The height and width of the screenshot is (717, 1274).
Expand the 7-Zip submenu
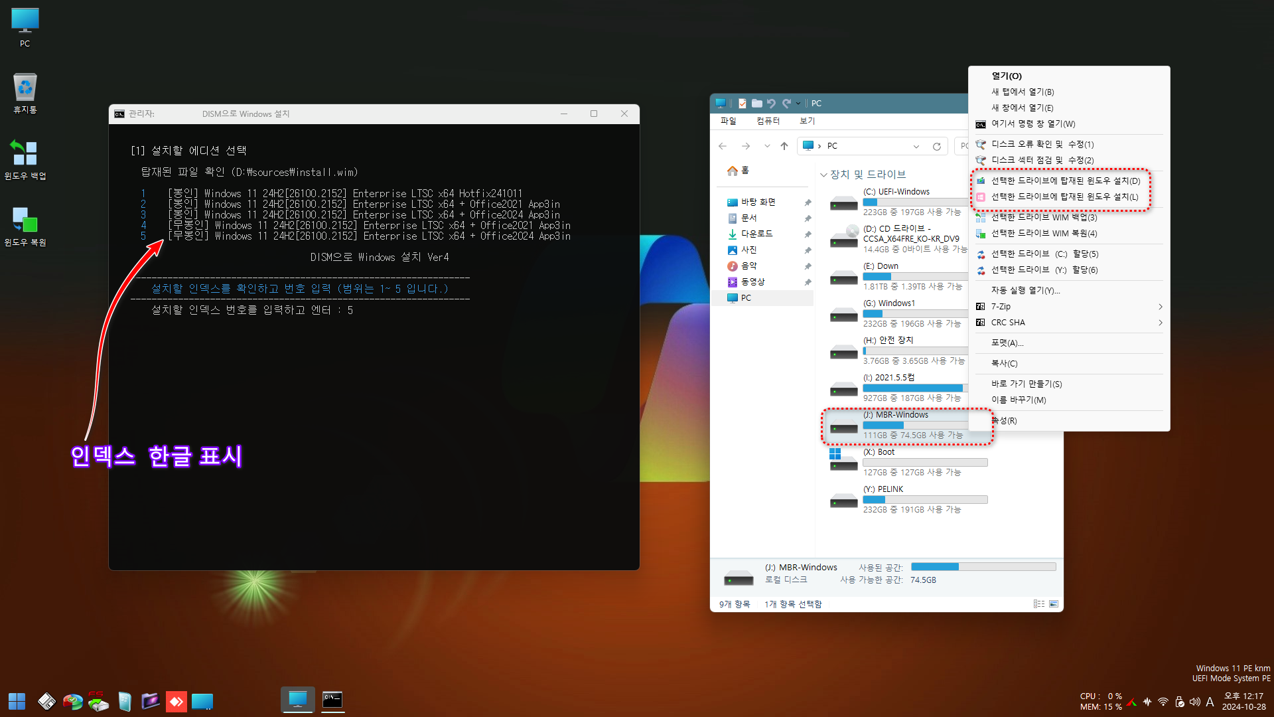pyautogui.click(x=1068, y=307)
